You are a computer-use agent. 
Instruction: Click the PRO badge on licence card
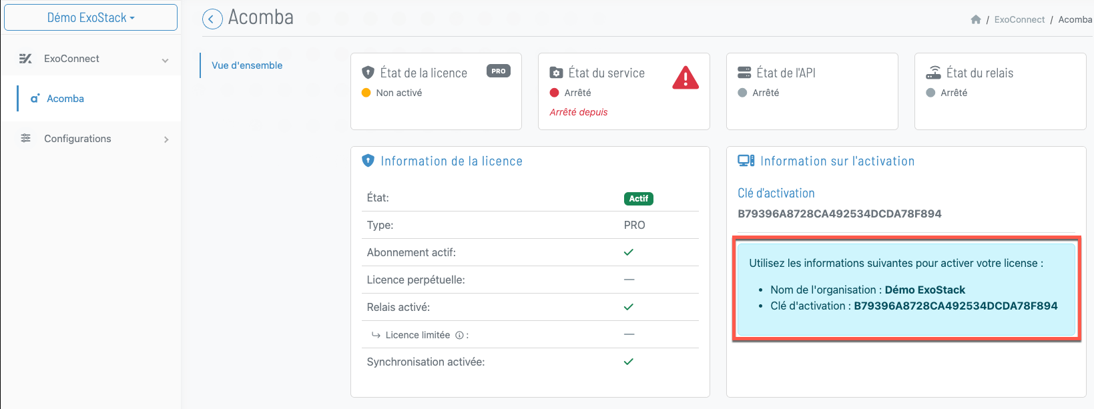(499, 71)
